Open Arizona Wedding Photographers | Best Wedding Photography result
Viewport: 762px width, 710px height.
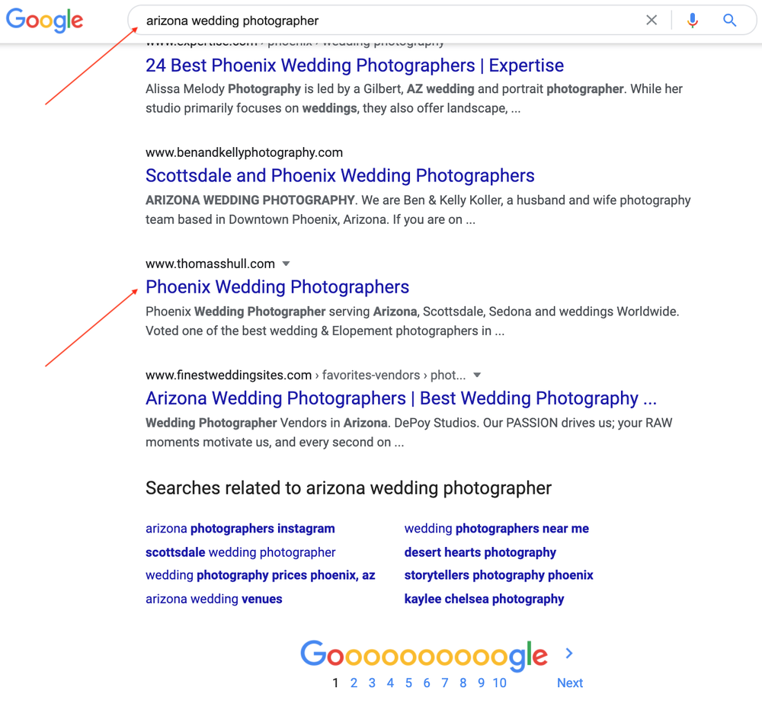pyautogui.click(x=402, y=398)
